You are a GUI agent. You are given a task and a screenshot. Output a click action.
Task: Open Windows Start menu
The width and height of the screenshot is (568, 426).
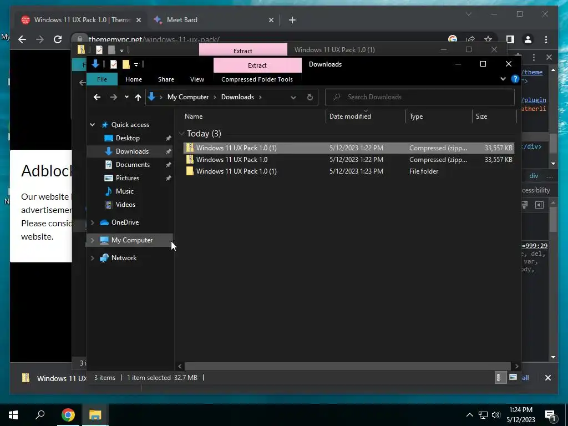13,415
